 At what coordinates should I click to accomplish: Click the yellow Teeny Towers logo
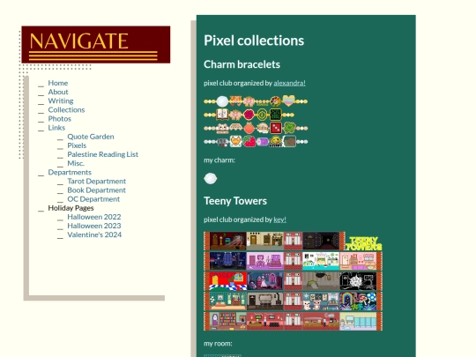(364, 243)
